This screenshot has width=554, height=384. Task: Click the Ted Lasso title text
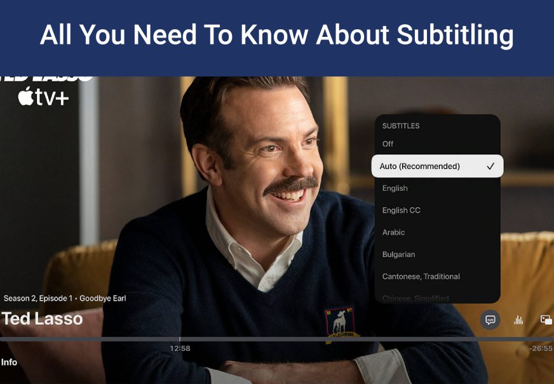tap(42, 319)
